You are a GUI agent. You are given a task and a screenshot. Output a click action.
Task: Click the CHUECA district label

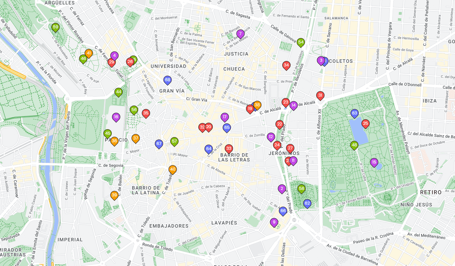pos(233,69)
